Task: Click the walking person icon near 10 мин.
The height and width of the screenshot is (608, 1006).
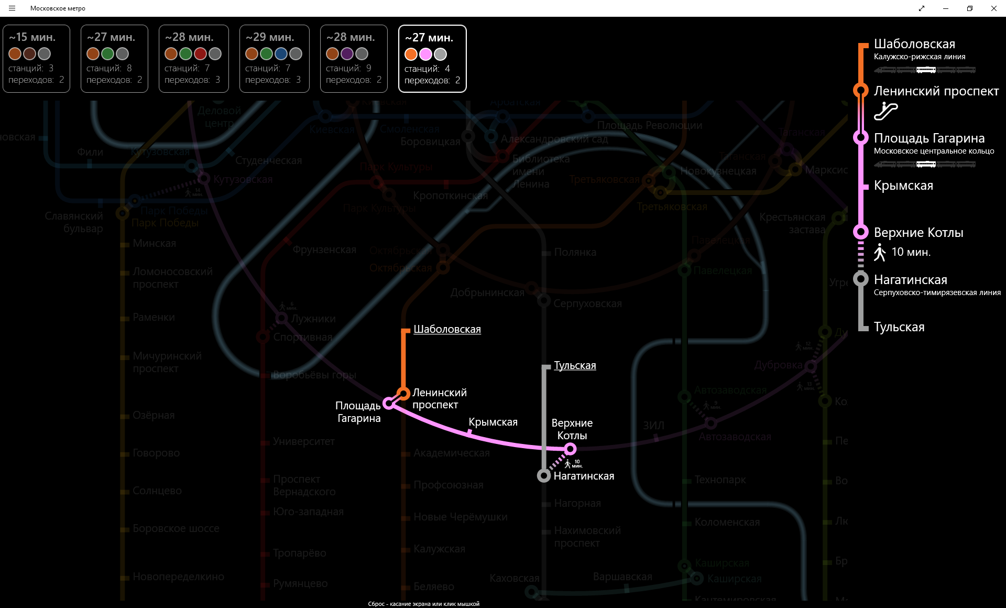Action: [x=880, y=252]
